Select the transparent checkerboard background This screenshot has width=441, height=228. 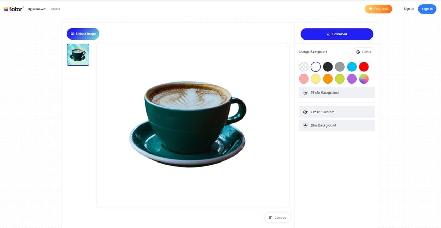[304, 67]
